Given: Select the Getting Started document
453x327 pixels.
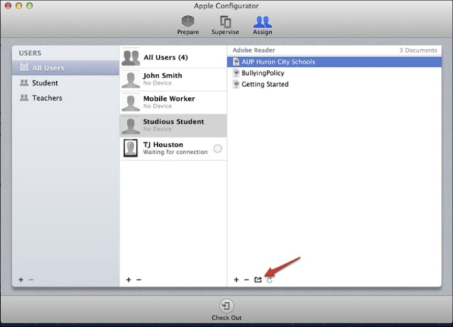Looking at the screenshot, I should [x=335, y=84].
